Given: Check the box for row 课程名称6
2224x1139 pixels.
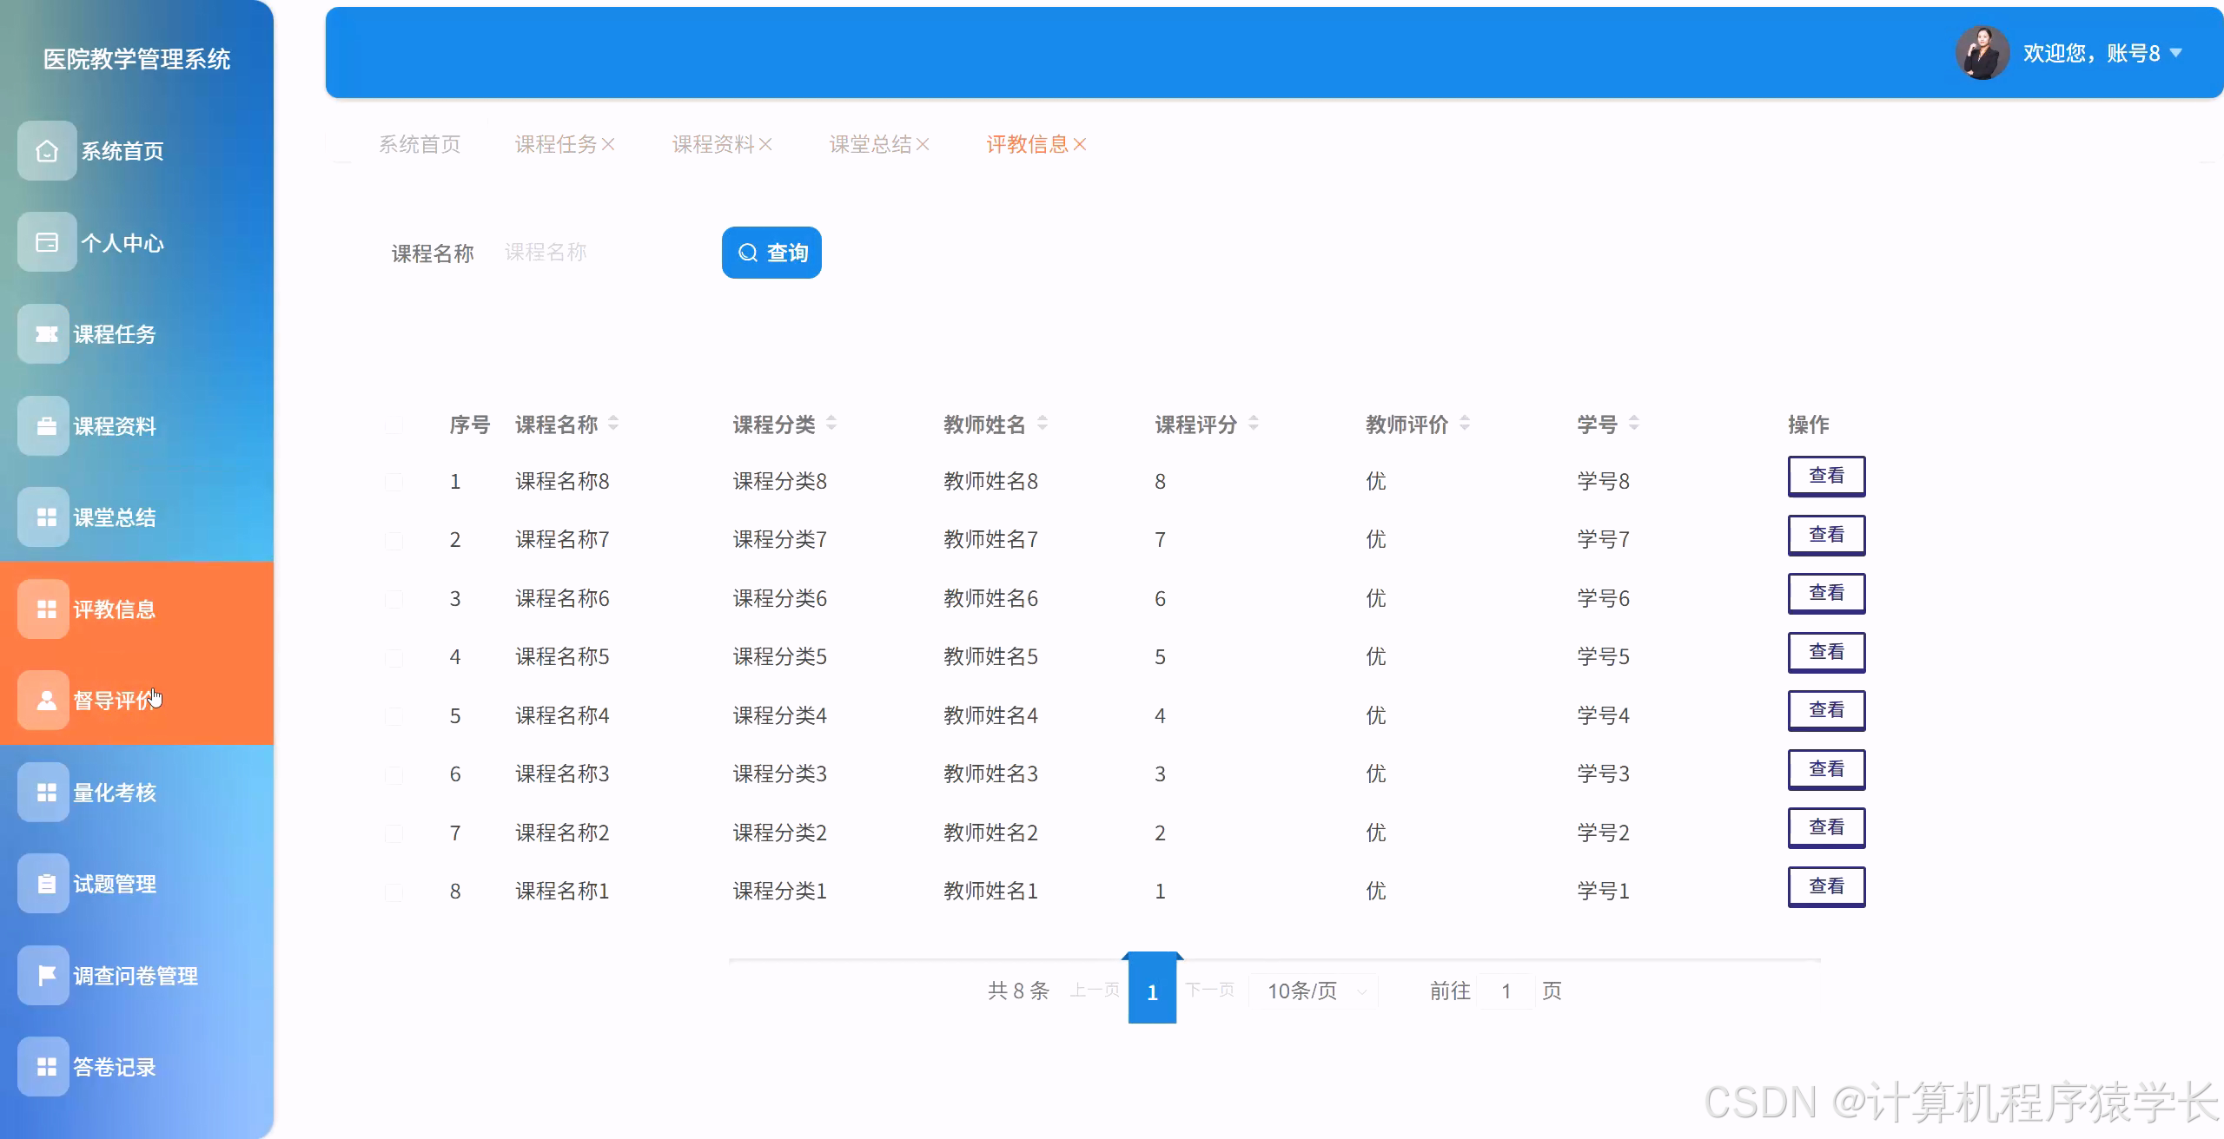Looking at the screenshot, I should tap(394, 599).
